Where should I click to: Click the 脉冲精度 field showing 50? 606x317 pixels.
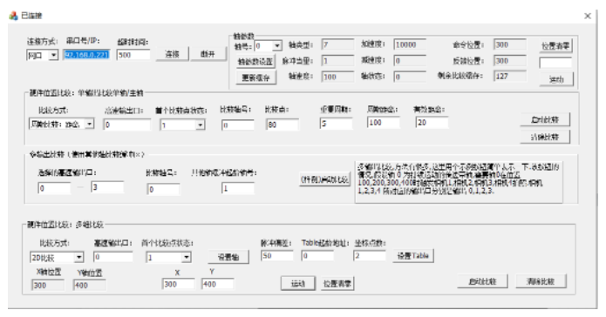click(x=277, y=256)
